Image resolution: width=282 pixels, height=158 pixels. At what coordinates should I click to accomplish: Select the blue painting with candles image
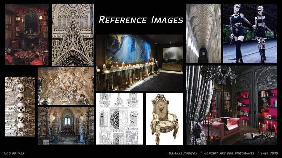click(140, 63)
